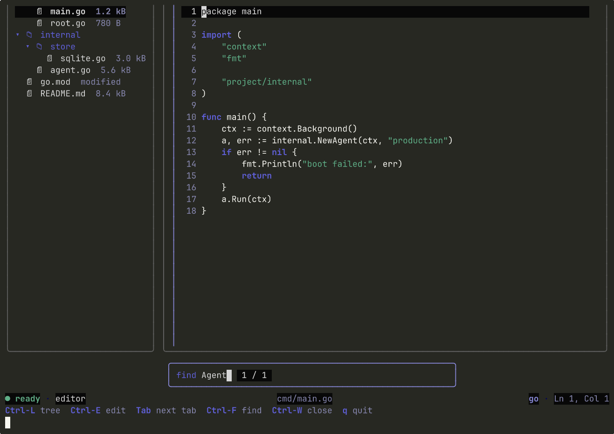This screenshot has width=614, height=434.
Task: Click the file icon beside root.go
Action: 40,23
